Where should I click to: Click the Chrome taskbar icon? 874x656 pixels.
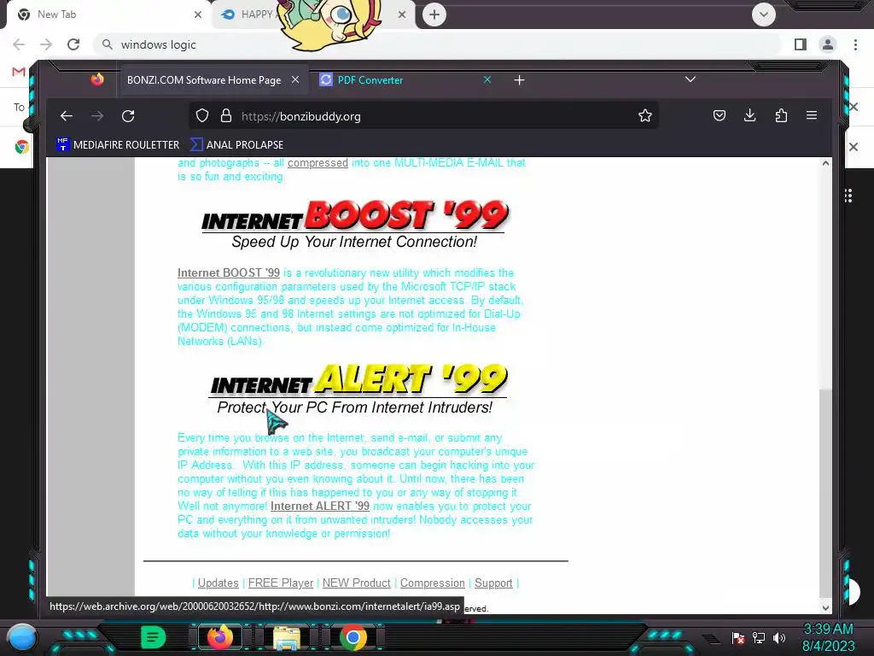pyautogui.click(x=353, y=637)
